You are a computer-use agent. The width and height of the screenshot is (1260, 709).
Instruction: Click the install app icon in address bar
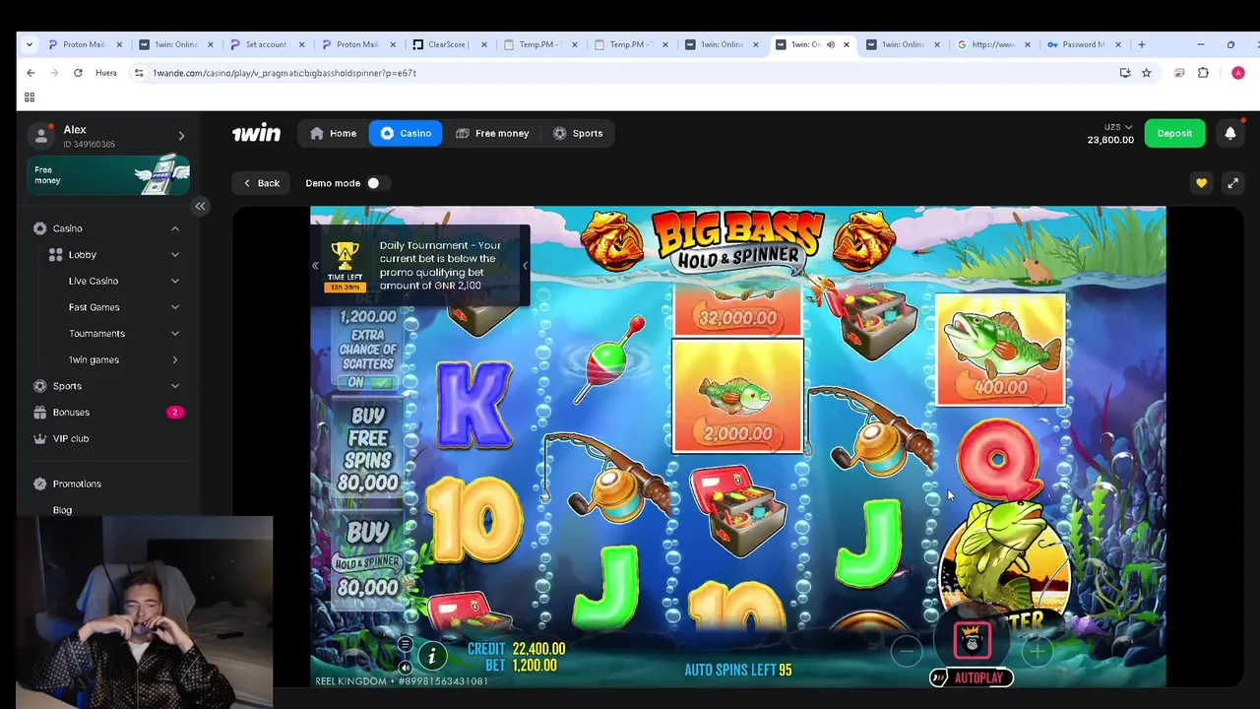(x=1125, y=73)
